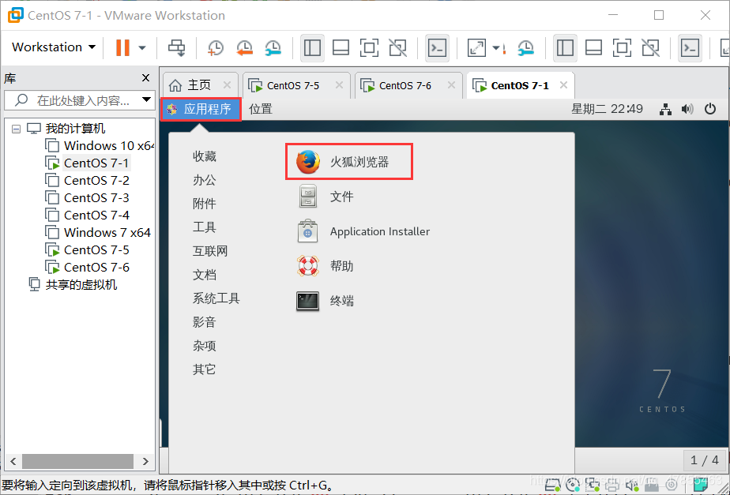The width and height of the screenshot is (730, 495).
Task: Select the 系统工具 system tools category
Action: 216,298
